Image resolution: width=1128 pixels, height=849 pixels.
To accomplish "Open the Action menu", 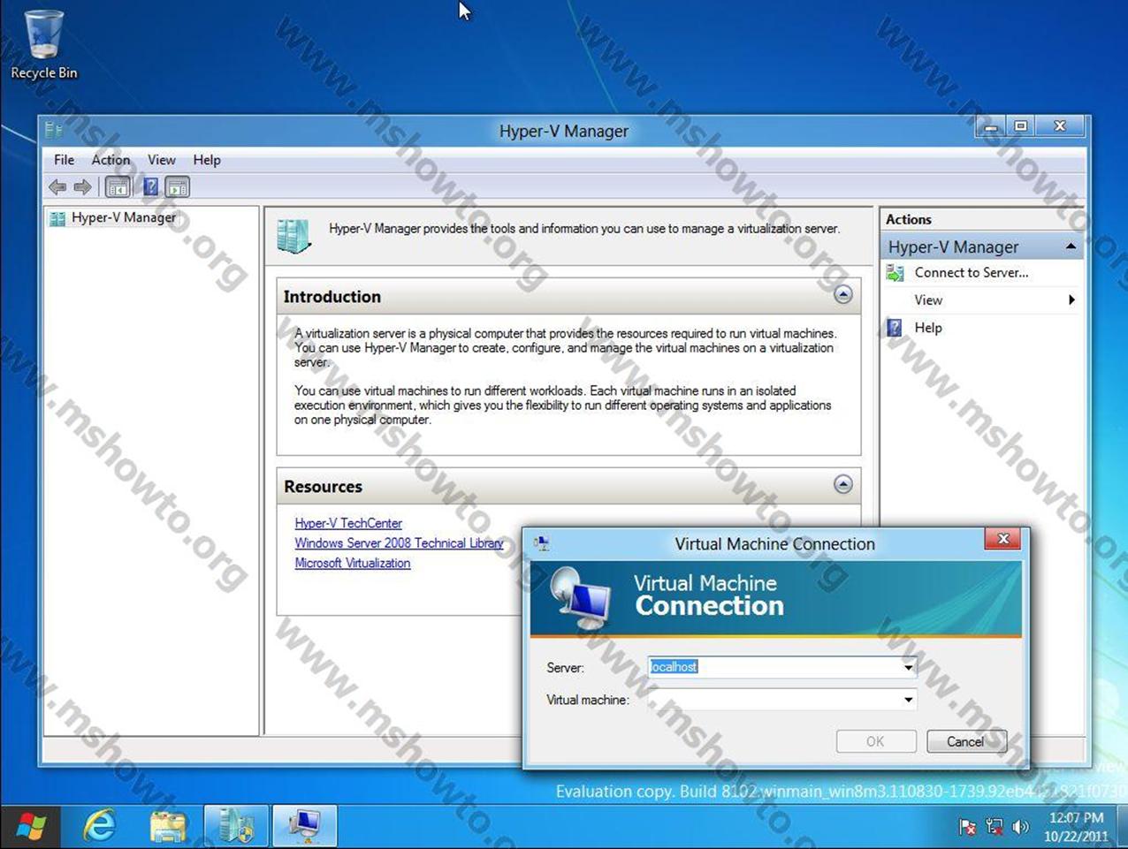I will [x=111, y=160].
